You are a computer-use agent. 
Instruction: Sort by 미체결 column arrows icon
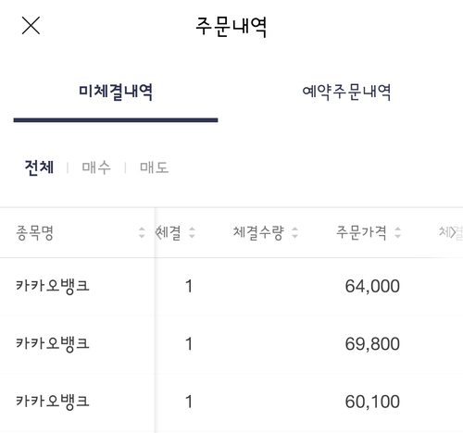click(x=192, y=232)
